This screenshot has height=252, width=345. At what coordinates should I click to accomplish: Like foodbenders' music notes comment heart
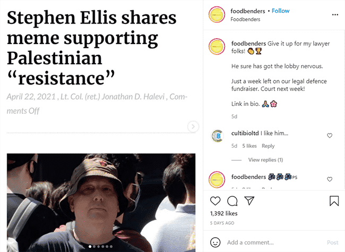click(330, 179)
